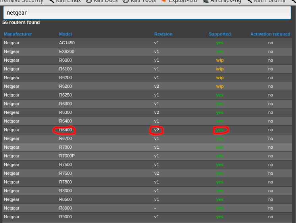Select the R7800 model cell
This screenshot has height=223, width=296.
(65, 182)
